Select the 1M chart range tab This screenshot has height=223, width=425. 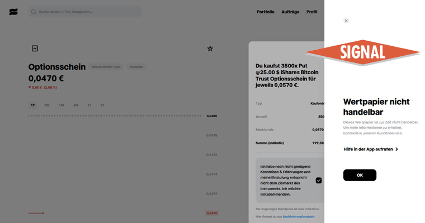(62, 105)
